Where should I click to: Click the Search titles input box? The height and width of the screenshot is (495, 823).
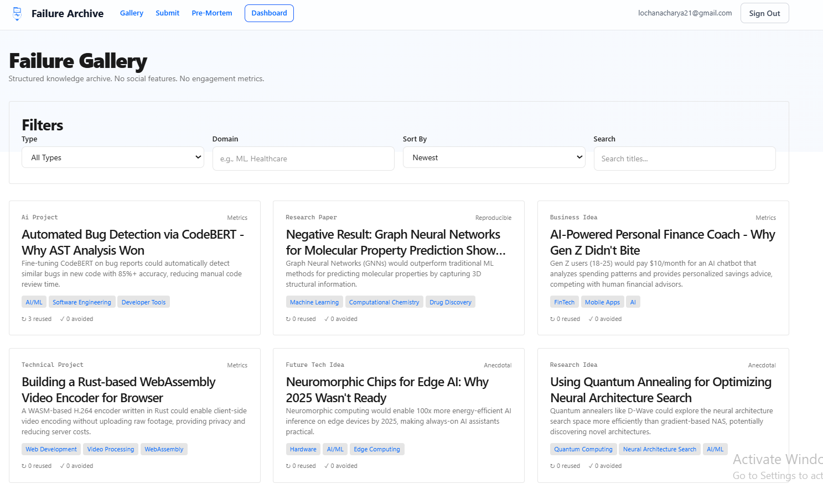684,159
